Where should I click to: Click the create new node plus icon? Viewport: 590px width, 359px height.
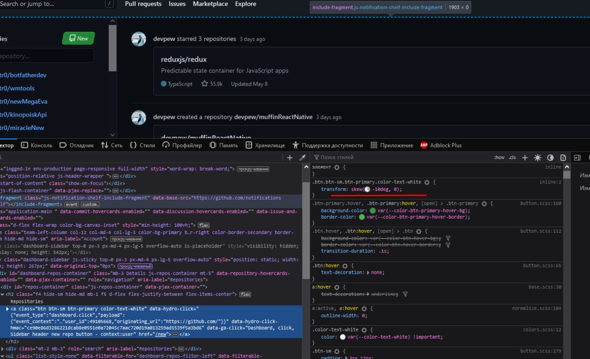(289, 158)
